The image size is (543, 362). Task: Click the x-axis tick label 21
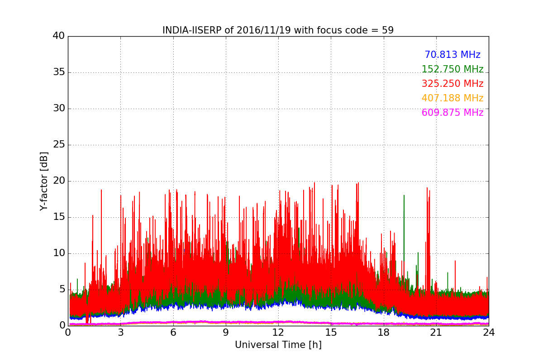click(x=436, y=332)
